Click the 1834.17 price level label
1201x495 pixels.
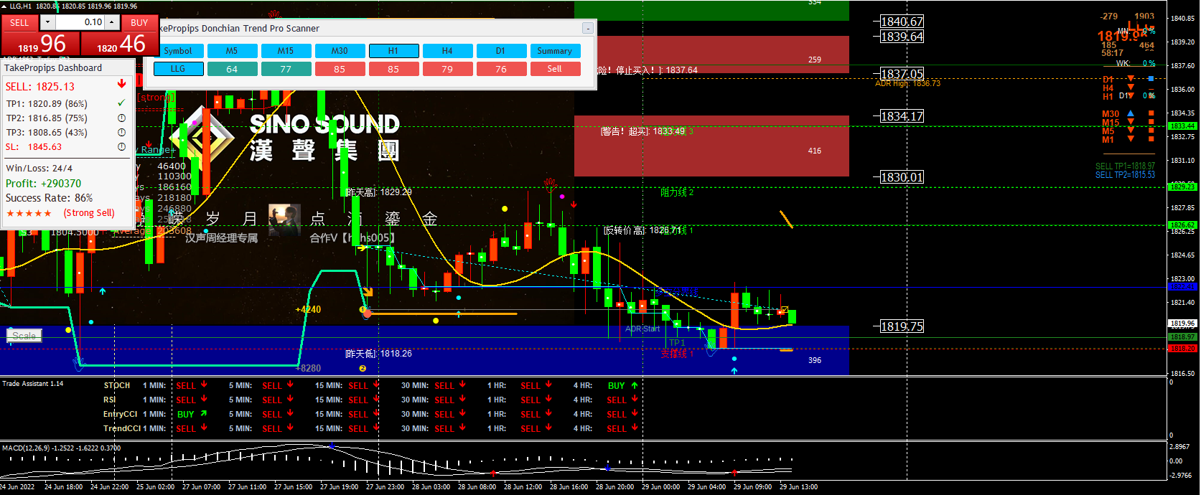(x=902, y=116)
